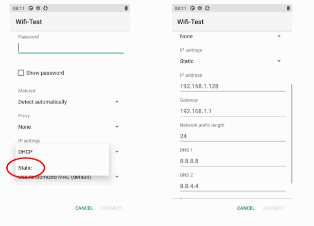Tap the battery icon on the left phone screen
The width and height of the screenshot is (314, 226).
click(x=126, y=9)
